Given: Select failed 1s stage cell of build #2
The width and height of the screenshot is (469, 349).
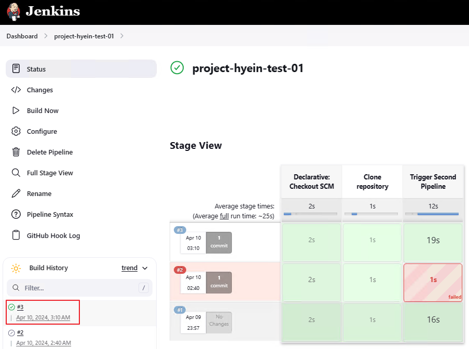Looking at the screenshot, I should [433, 282].
